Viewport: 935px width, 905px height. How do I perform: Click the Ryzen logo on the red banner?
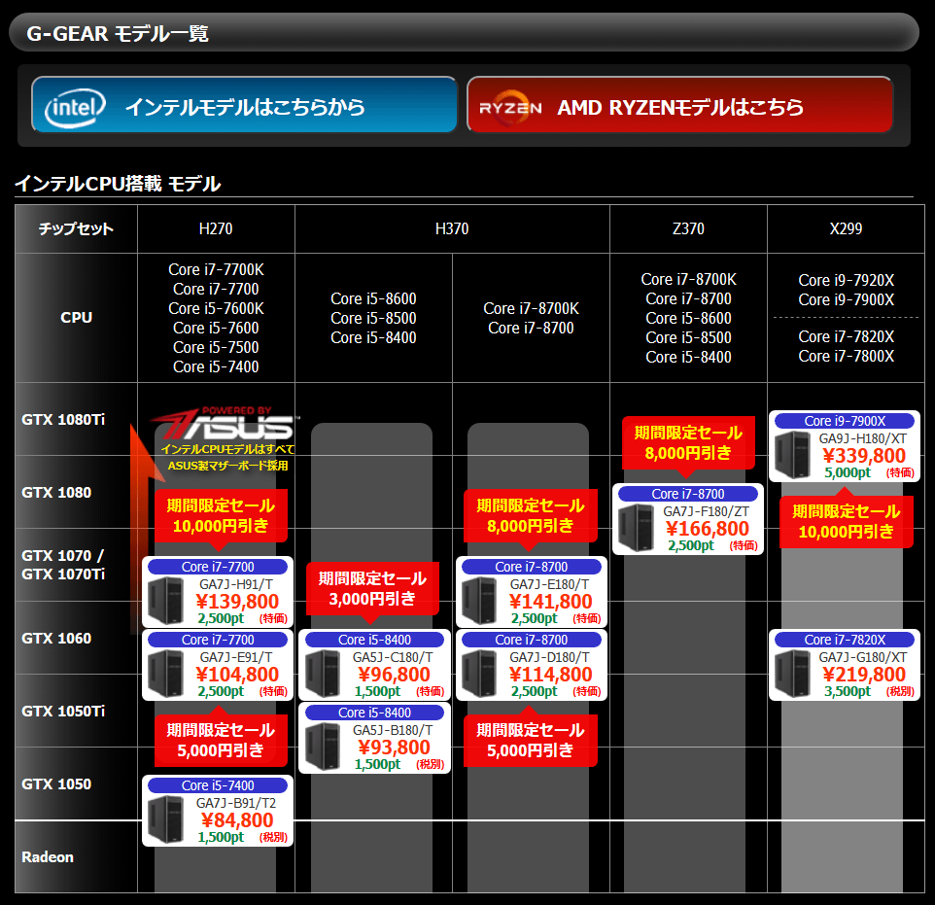tap(510, 108)
